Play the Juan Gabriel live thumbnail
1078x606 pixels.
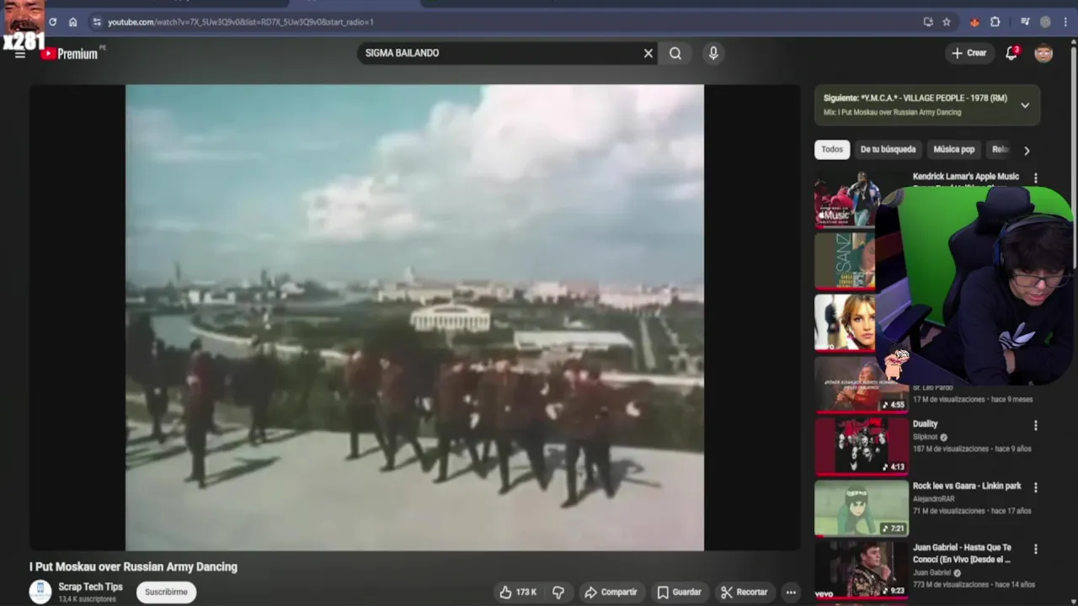click(x=862, y=570)
